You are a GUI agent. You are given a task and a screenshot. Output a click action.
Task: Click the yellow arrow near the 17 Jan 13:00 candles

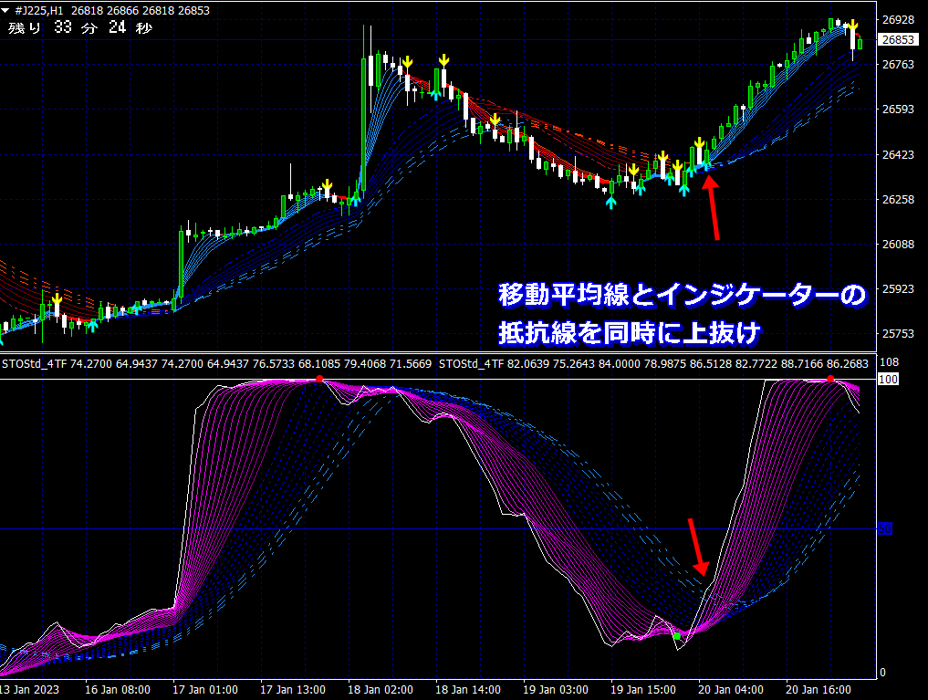click(x=327, y=185)
